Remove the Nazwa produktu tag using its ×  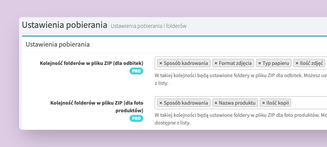tap(216, 103)
